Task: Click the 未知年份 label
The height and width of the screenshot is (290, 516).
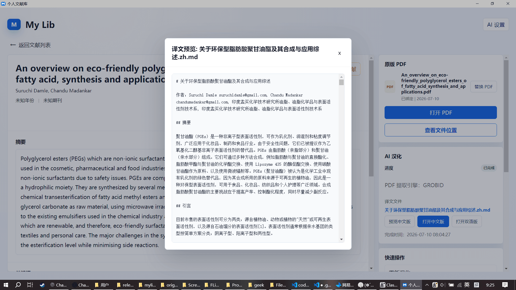Action: click(25, 100)
